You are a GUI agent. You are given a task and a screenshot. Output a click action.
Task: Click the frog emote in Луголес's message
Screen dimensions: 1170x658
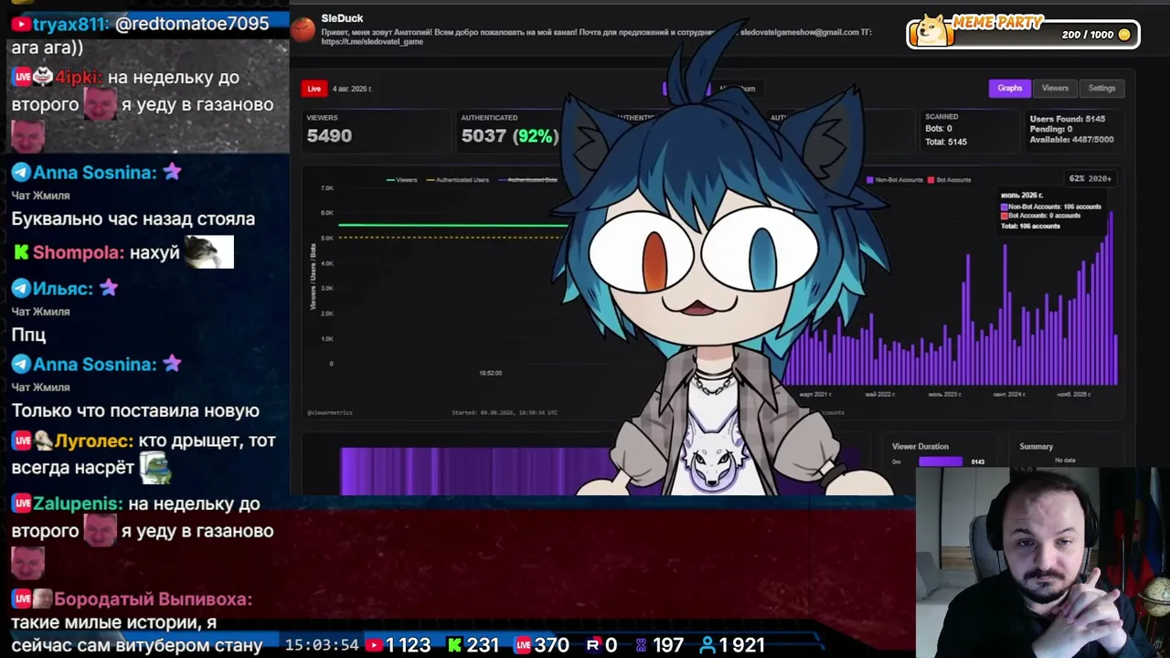click(155, 468)
